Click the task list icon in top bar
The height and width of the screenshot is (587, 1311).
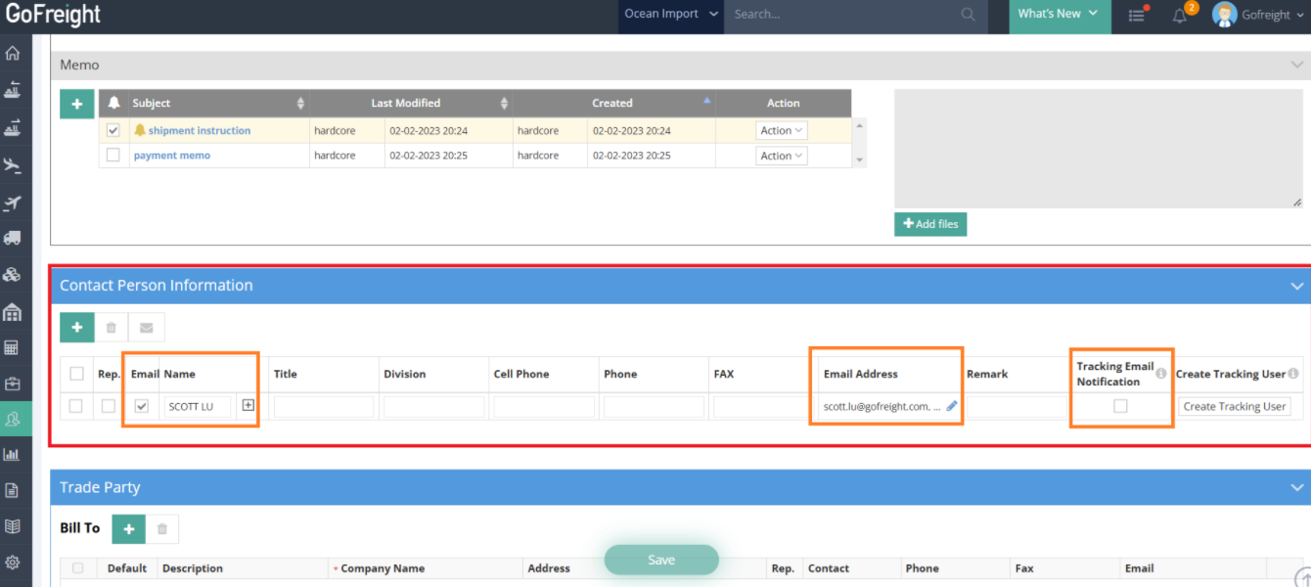pyautogui.click(x=1136, y=15)
